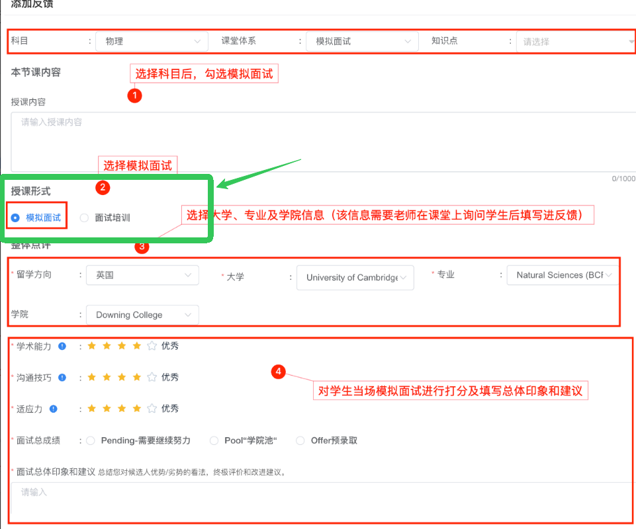Expand the 课堂体系 dropdown showing 模拟面试
This screenshot has width=636, height=529.
tap(361, 41)
